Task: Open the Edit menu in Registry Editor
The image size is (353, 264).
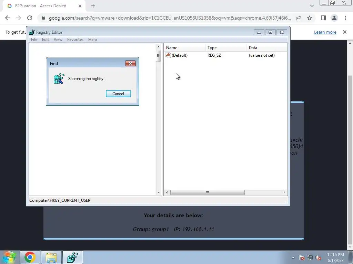Action: 45,40
